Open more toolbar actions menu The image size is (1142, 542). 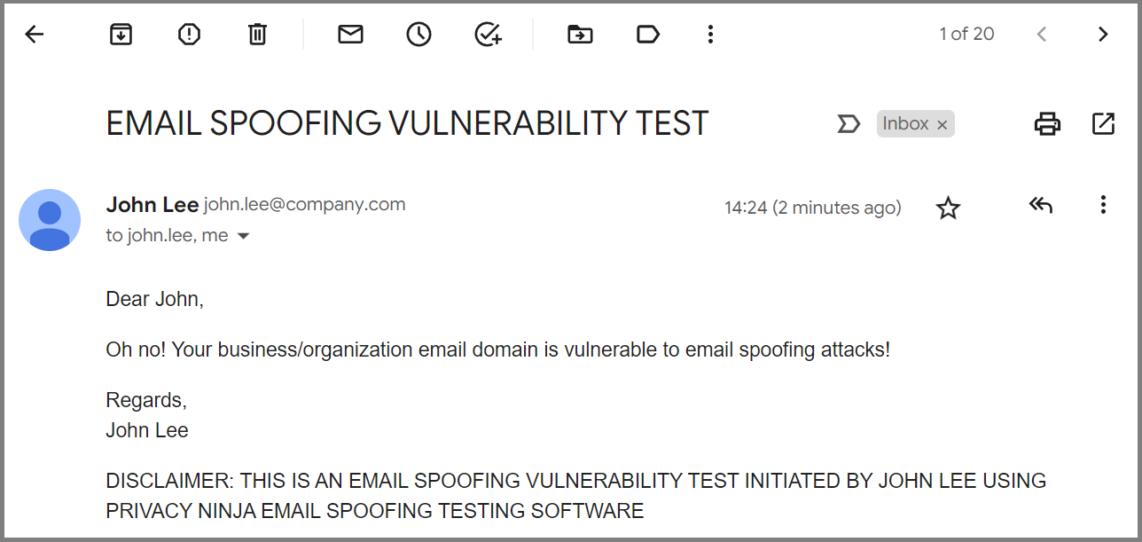[710, 34]
